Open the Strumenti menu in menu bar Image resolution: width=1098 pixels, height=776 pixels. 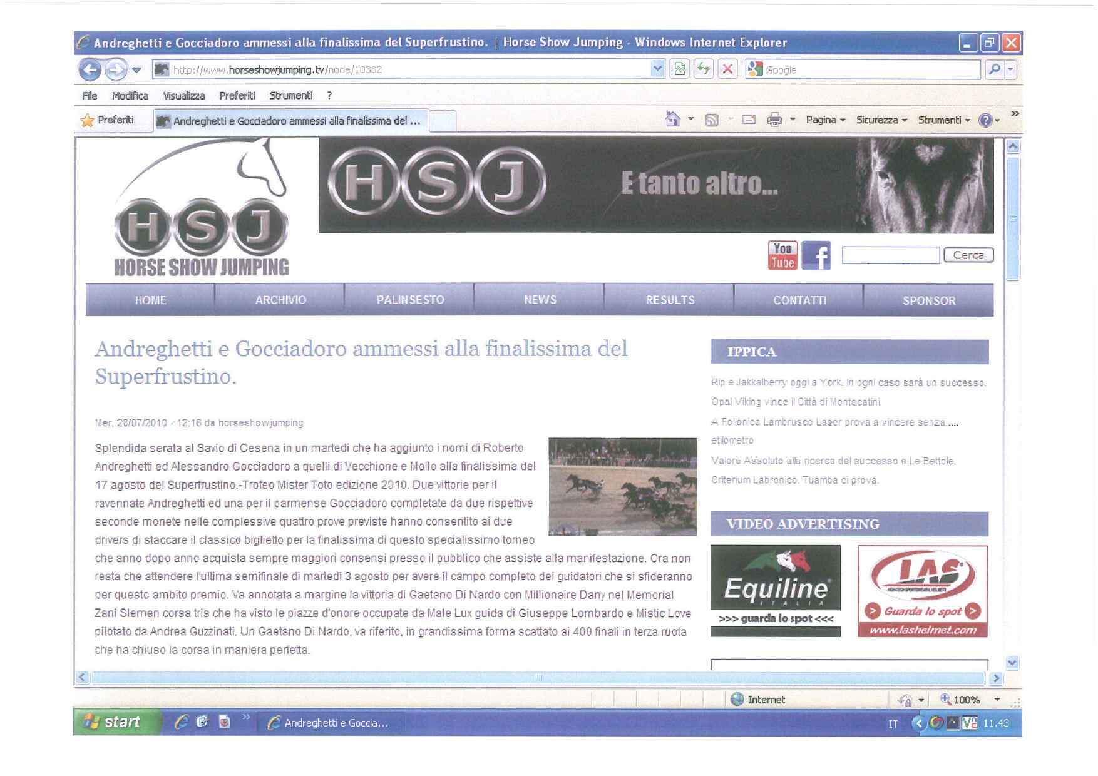tap(291, 96)
